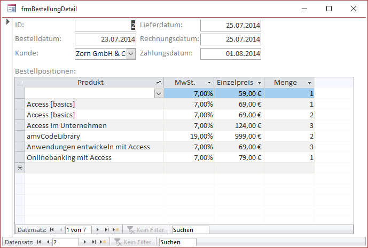Image resolution: width=368 pixels, height=248 pixels.
Task: Go to last record in main form navigation
Action: [x=94, y=242]
